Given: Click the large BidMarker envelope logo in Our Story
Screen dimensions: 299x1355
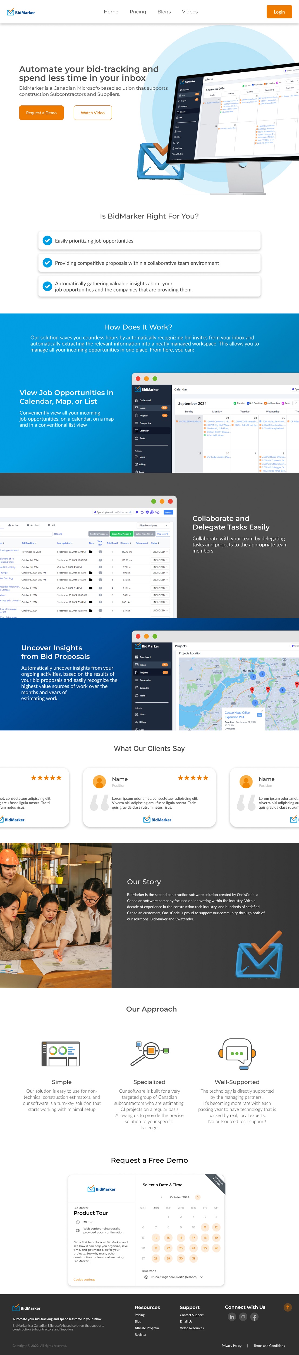Looking at the screenshot, I should pyautogui.click(x=259, y=954).
